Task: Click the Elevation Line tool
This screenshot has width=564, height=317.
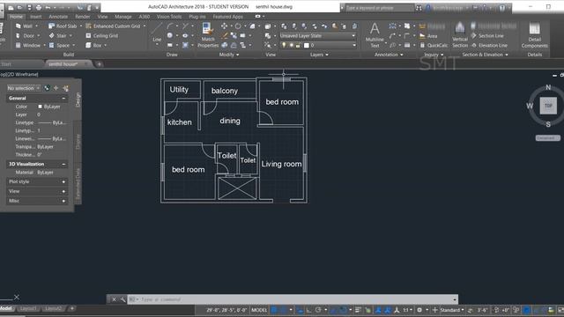Action: [489, 45]
